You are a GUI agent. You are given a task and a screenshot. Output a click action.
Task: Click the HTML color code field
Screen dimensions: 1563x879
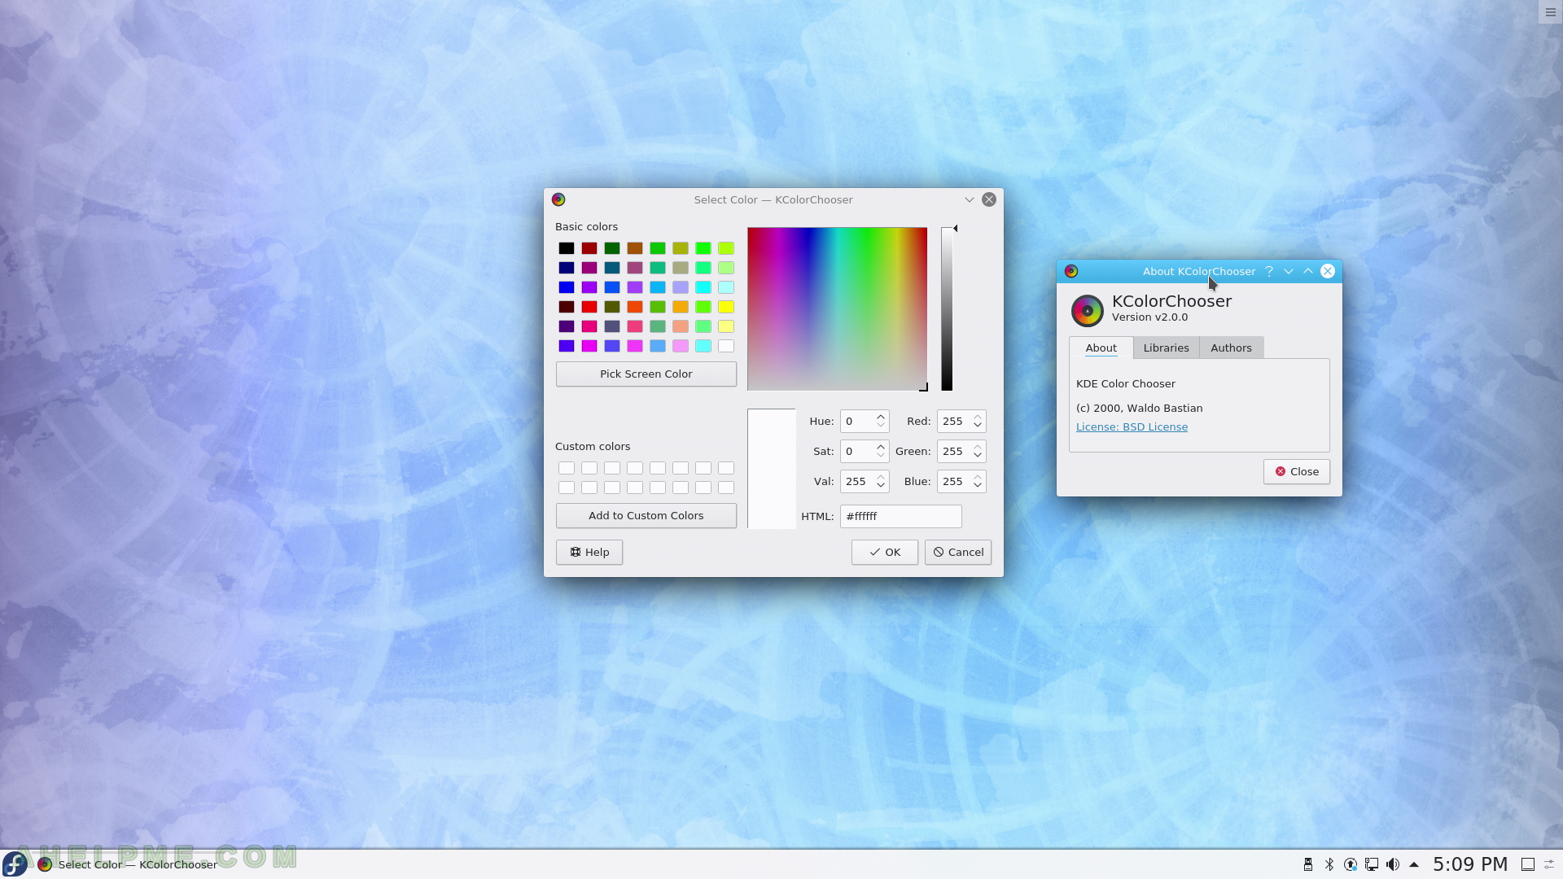click(x=900, y=516)
